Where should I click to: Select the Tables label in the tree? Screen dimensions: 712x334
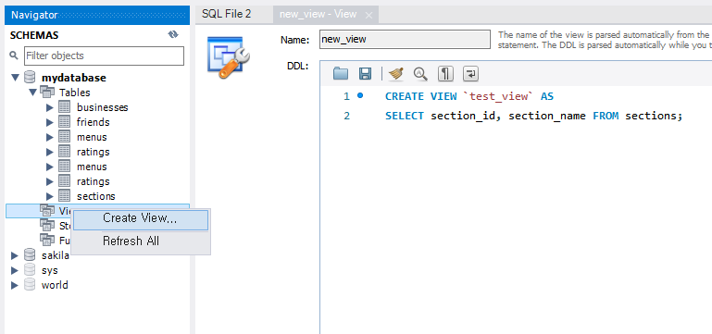(x=74, y=93)
